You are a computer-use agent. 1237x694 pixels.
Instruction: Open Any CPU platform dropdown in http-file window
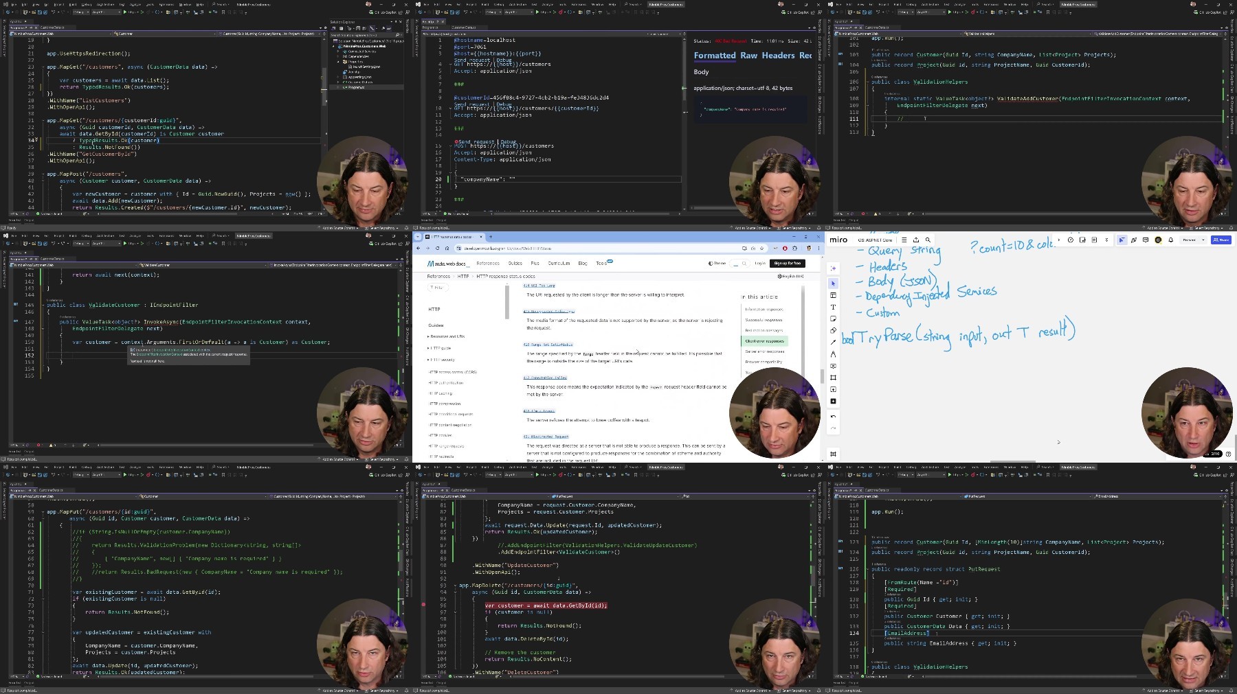(x=519, y=12)
